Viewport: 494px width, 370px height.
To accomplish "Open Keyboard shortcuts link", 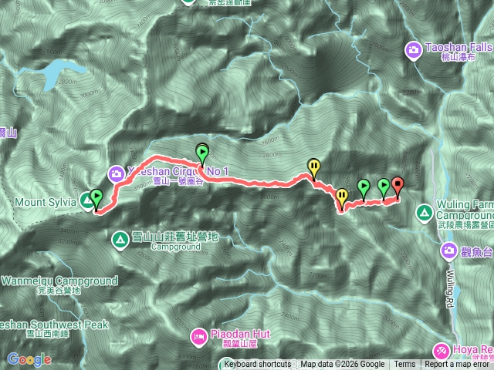I will (257, 364).
